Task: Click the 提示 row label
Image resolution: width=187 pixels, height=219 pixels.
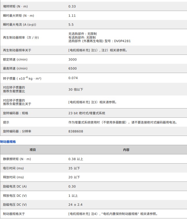Action: (x=6, y=122)
